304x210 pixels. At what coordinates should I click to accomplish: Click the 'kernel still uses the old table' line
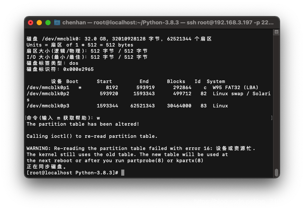click(x=127, y=154)
